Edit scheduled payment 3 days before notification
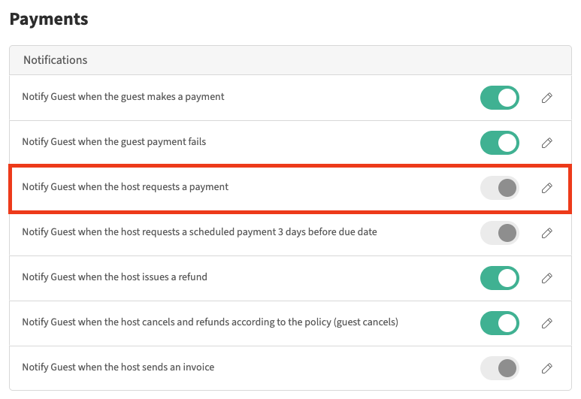Image resolution: width=581 pixels, height=399 pixels. coord(547,233)
